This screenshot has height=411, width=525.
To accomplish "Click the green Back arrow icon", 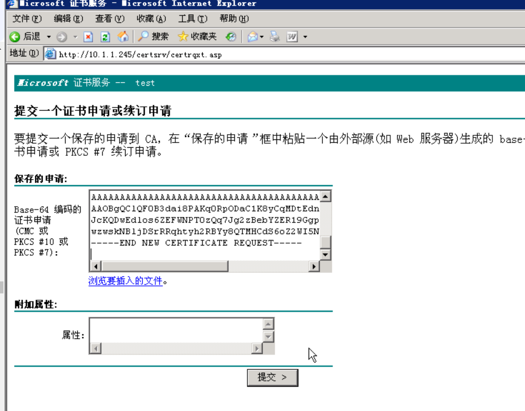I will tap(15, 37).
